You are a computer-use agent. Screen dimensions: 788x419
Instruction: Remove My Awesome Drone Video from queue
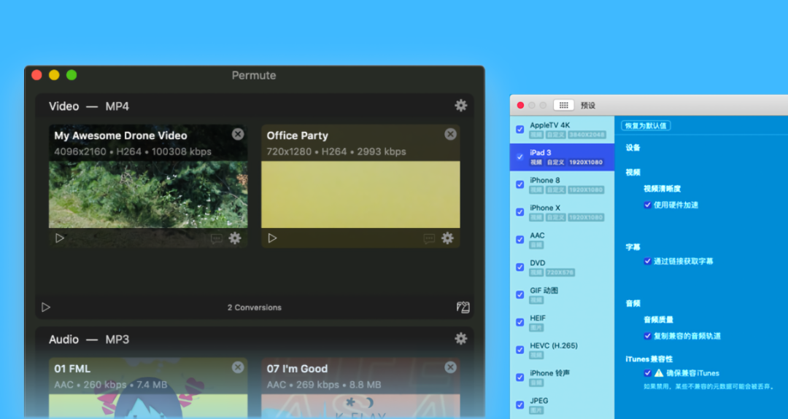coord(238,134)
